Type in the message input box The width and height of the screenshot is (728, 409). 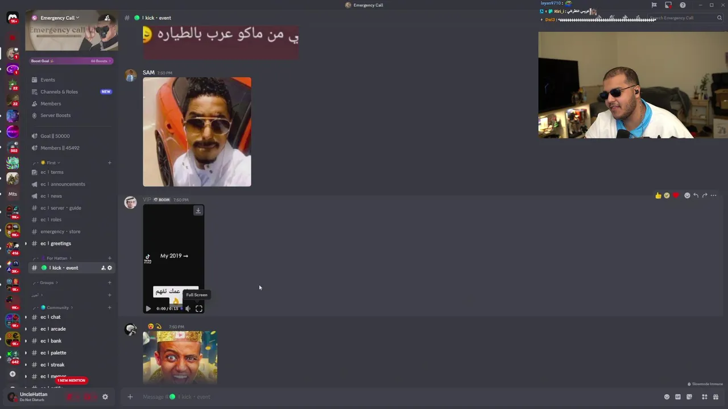pos(398,397)
